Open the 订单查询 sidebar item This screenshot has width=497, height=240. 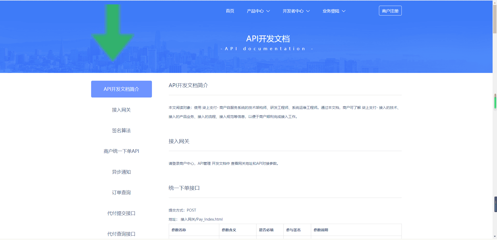point(121,192)
